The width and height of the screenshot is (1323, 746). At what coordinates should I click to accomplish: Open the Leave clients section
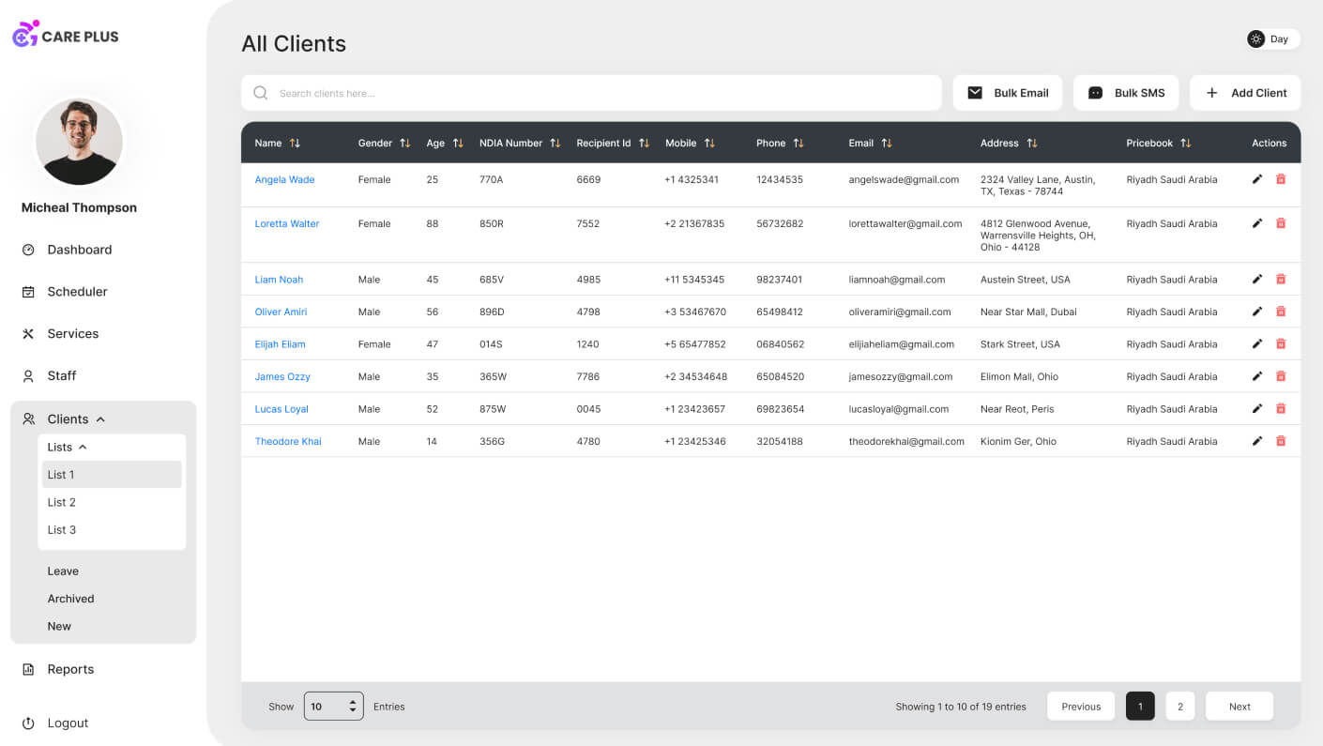[x=63, y=571]
